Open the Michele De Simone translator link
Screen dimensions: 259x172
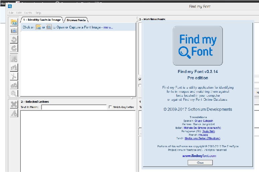pos(202,128)
